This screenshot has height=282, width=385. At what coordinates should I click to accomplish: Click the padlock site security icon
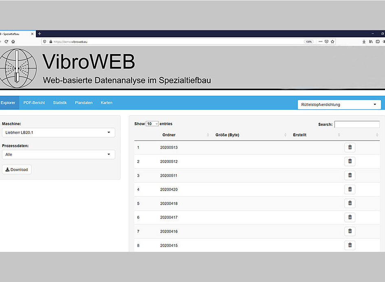click(x=51, y=42)
